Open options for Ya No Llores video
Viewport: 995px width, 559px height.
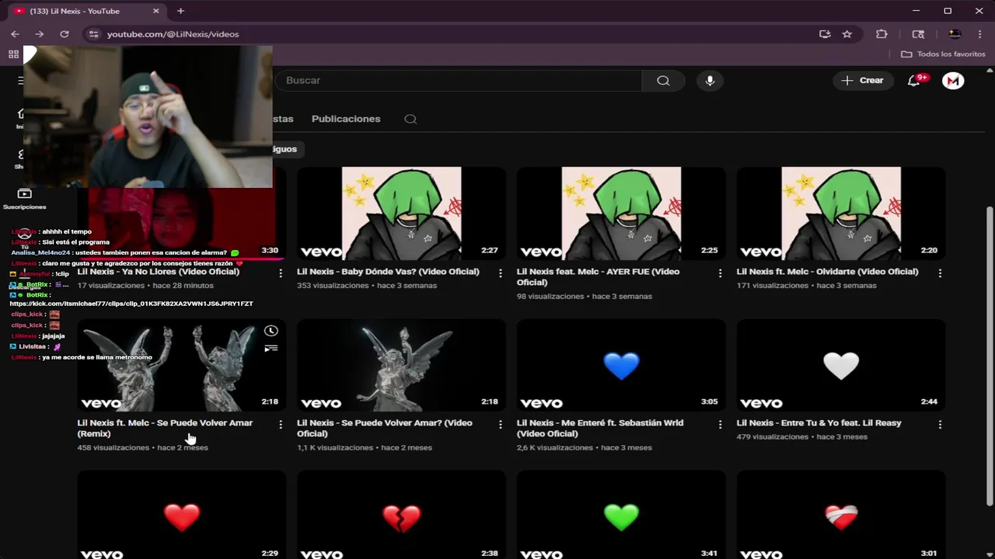281,273
